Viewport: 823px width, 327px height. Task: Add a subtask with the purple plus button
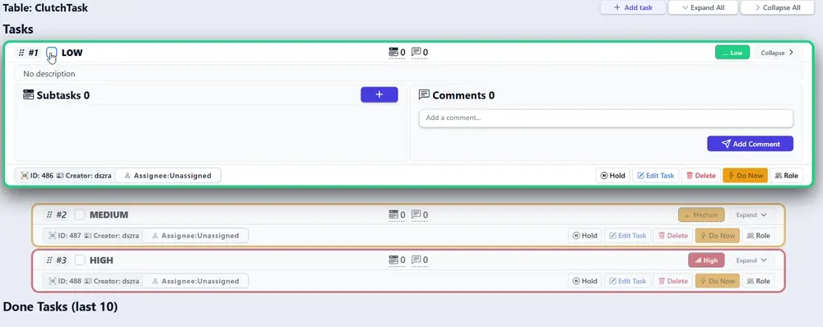point(379,94)
